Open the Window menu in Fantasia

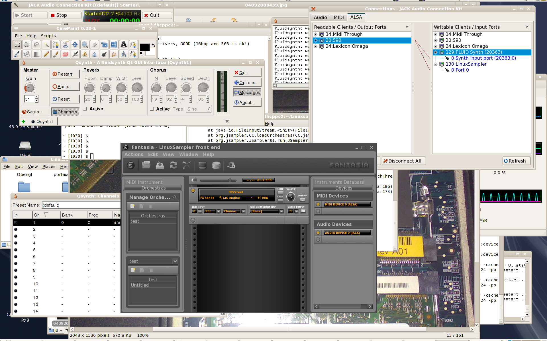coord(189,154)
